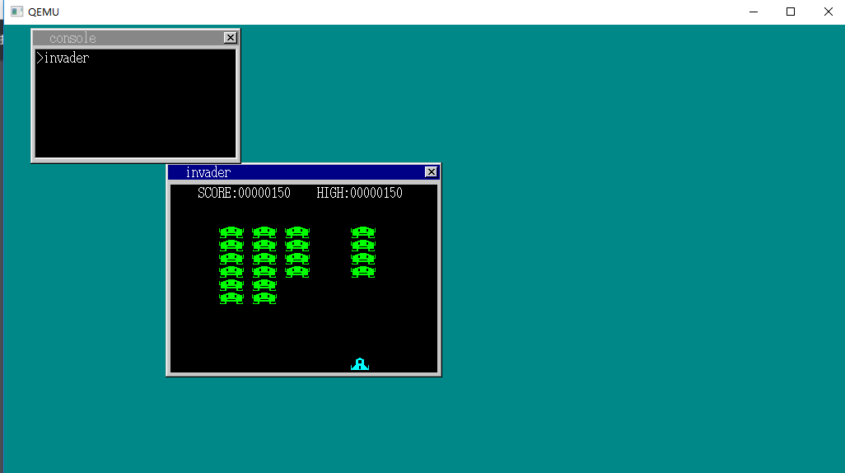Click the bottom invader of the third column
845x473 pixels.
297,271
